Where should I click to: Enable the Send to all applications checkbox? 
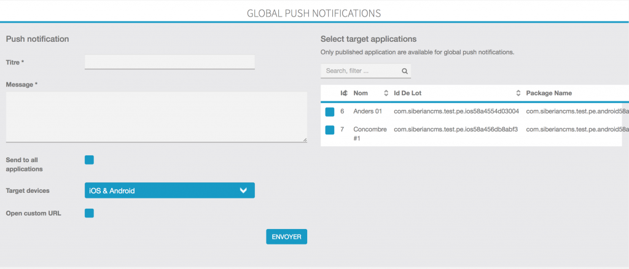pos(89,160)
